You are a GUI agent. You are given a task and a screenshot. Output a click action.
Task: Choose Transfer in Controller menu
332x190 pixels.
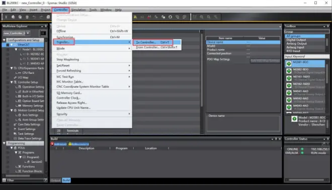pos(92,42)
